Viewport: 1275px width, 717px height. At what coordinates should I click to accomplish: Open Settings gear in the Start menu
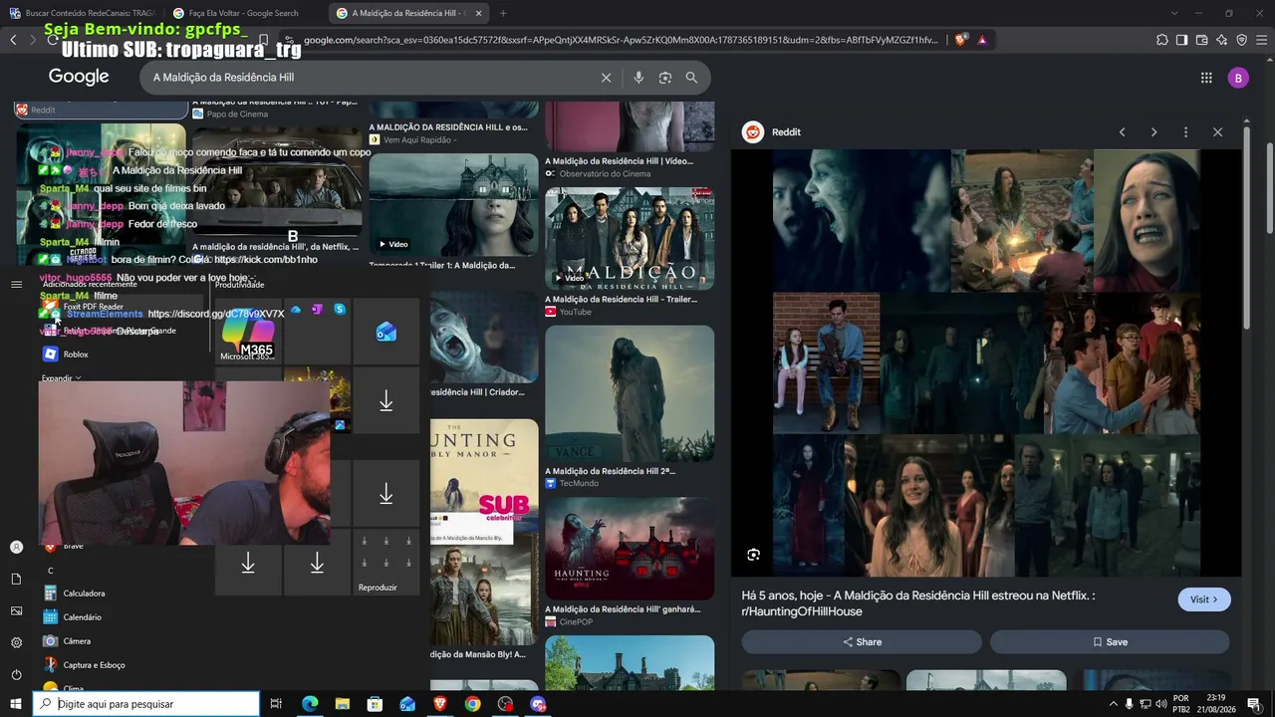click(x=16, y=642)
